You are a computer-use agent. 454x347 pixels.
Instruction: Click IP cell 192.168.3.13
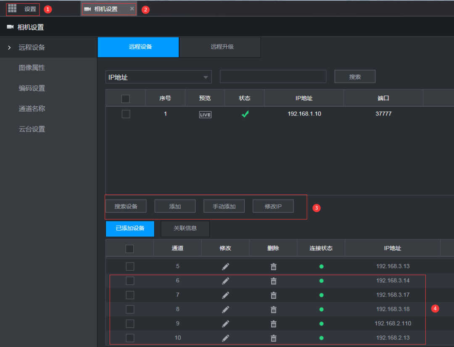click(393, 266)
